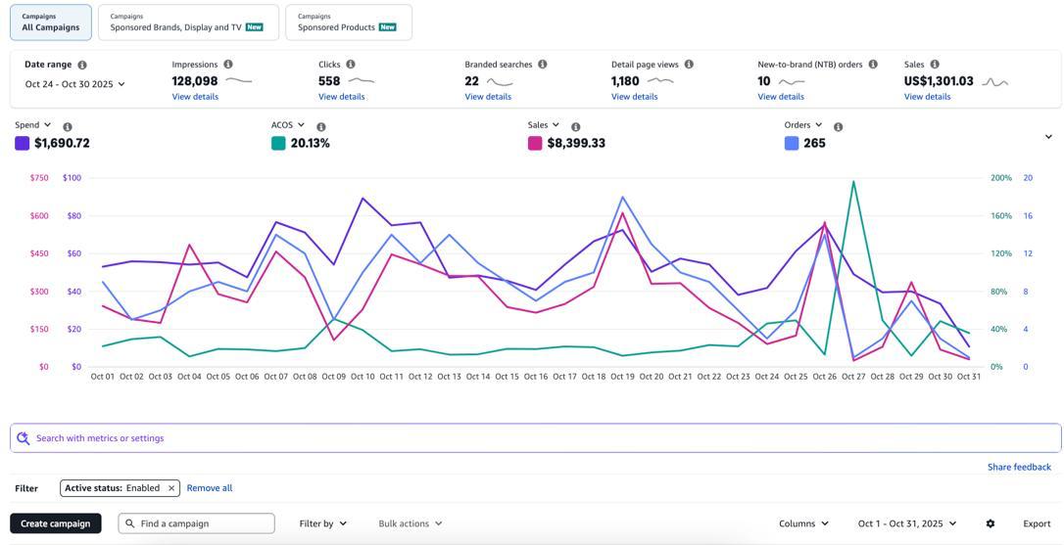Click the info icon next to Orders metric
Viewport: 1064px width, 545px height.
pos(838,127)
